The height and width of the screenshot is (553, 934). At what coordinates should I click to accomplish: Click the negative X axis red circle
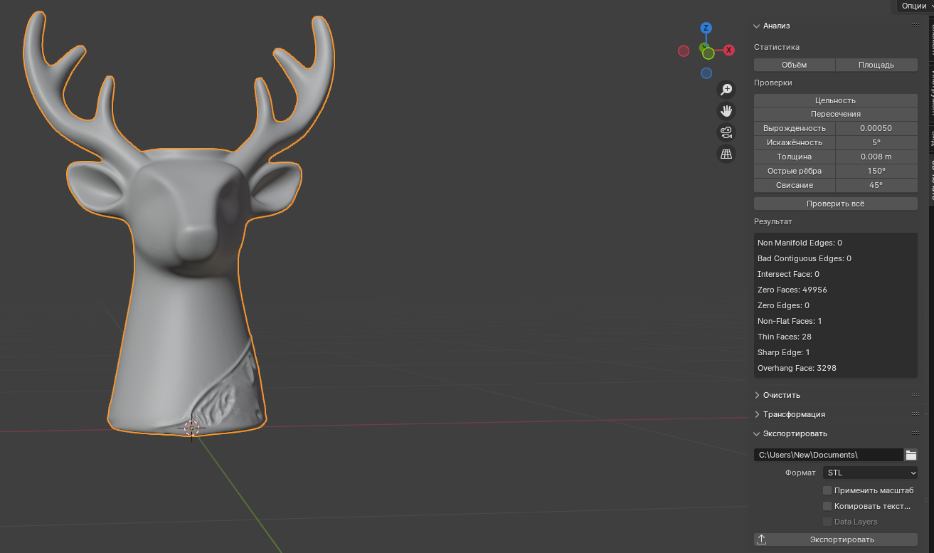[684, 51]
